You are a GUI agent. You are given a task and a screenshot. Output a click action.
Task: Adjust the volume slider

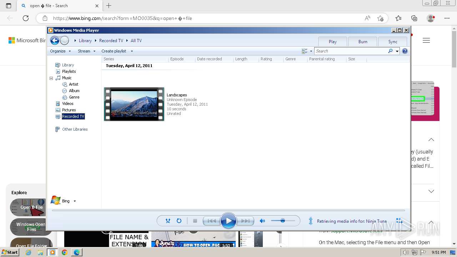coord(283,221)
